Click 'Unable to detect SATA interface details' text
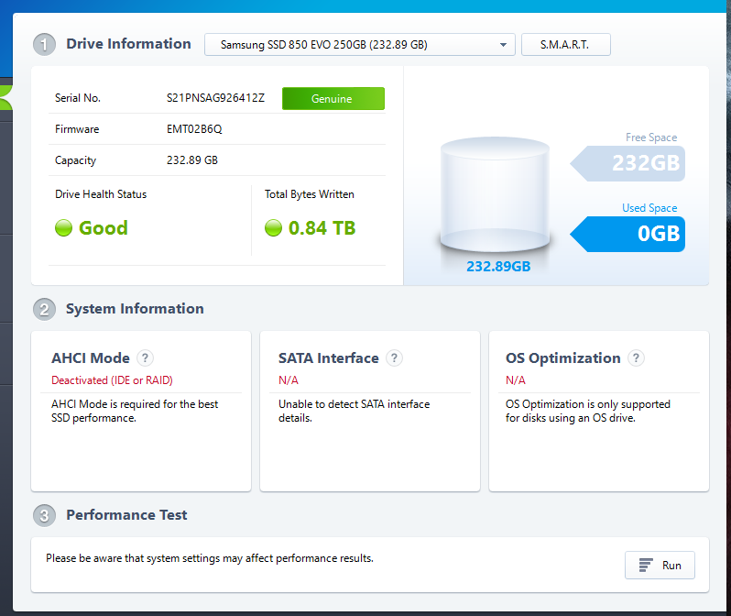Viewport: 731px width, 616px height. (354, 412)
